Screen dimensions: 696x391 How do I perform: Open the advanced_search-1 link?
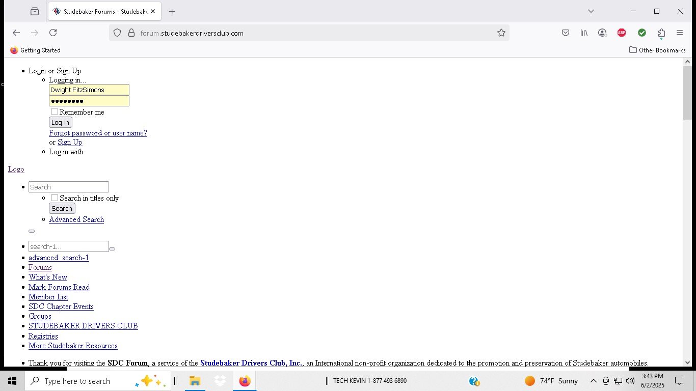(59, 258)
